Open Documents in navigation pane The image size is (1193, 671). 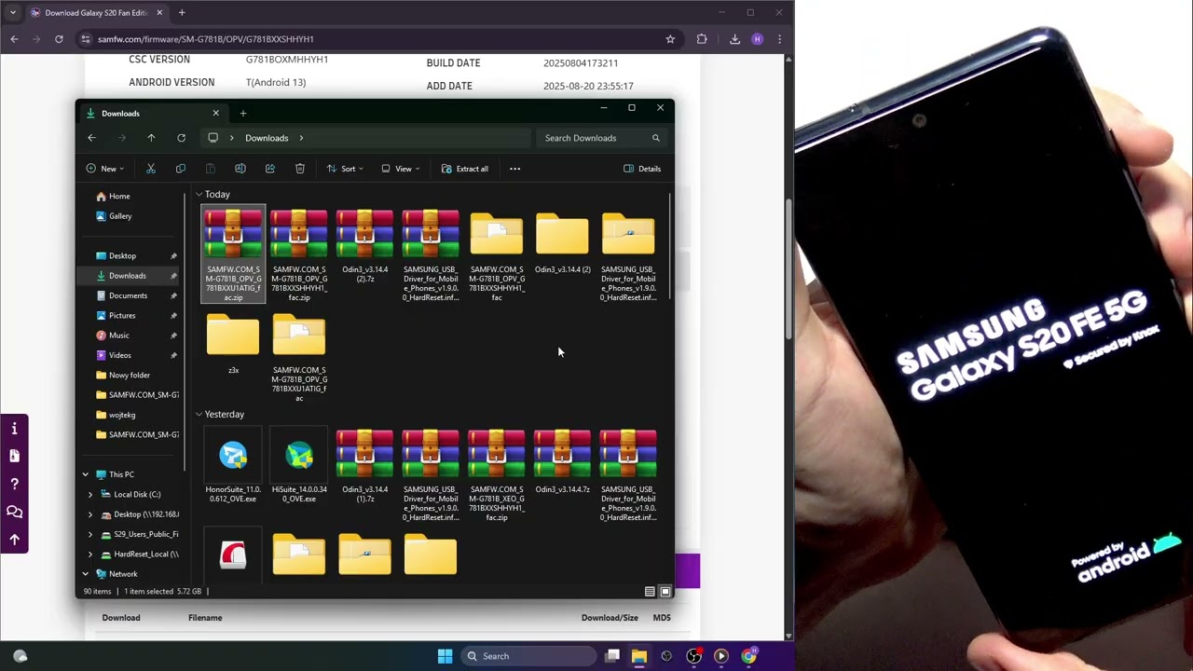pos(128,296)
